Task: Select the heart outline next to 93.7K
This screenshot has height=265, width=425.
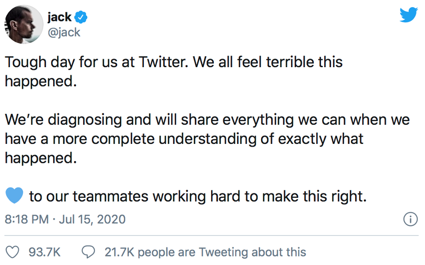Action: (14, 251)
